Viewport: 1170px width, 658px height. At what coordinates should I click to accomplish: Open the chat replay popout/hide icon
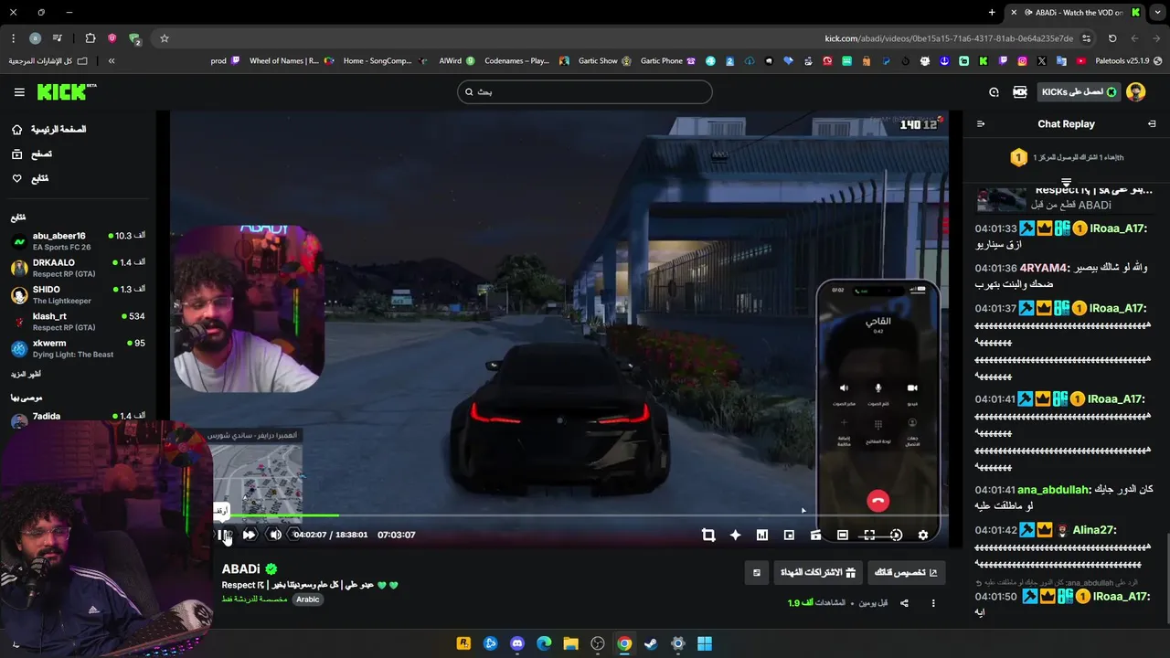pos(1152,124)
